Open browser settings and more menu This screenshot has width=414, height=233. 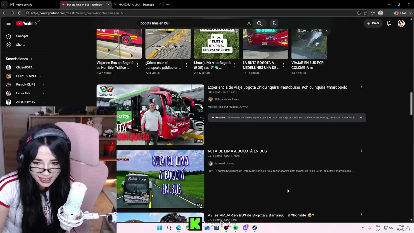388,13
